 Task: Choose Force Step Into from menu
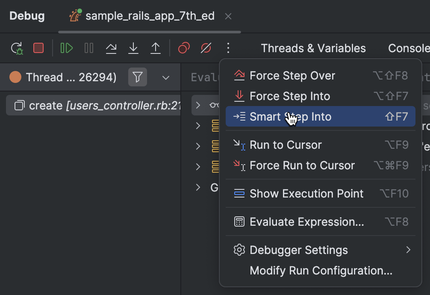pos(320,96)
